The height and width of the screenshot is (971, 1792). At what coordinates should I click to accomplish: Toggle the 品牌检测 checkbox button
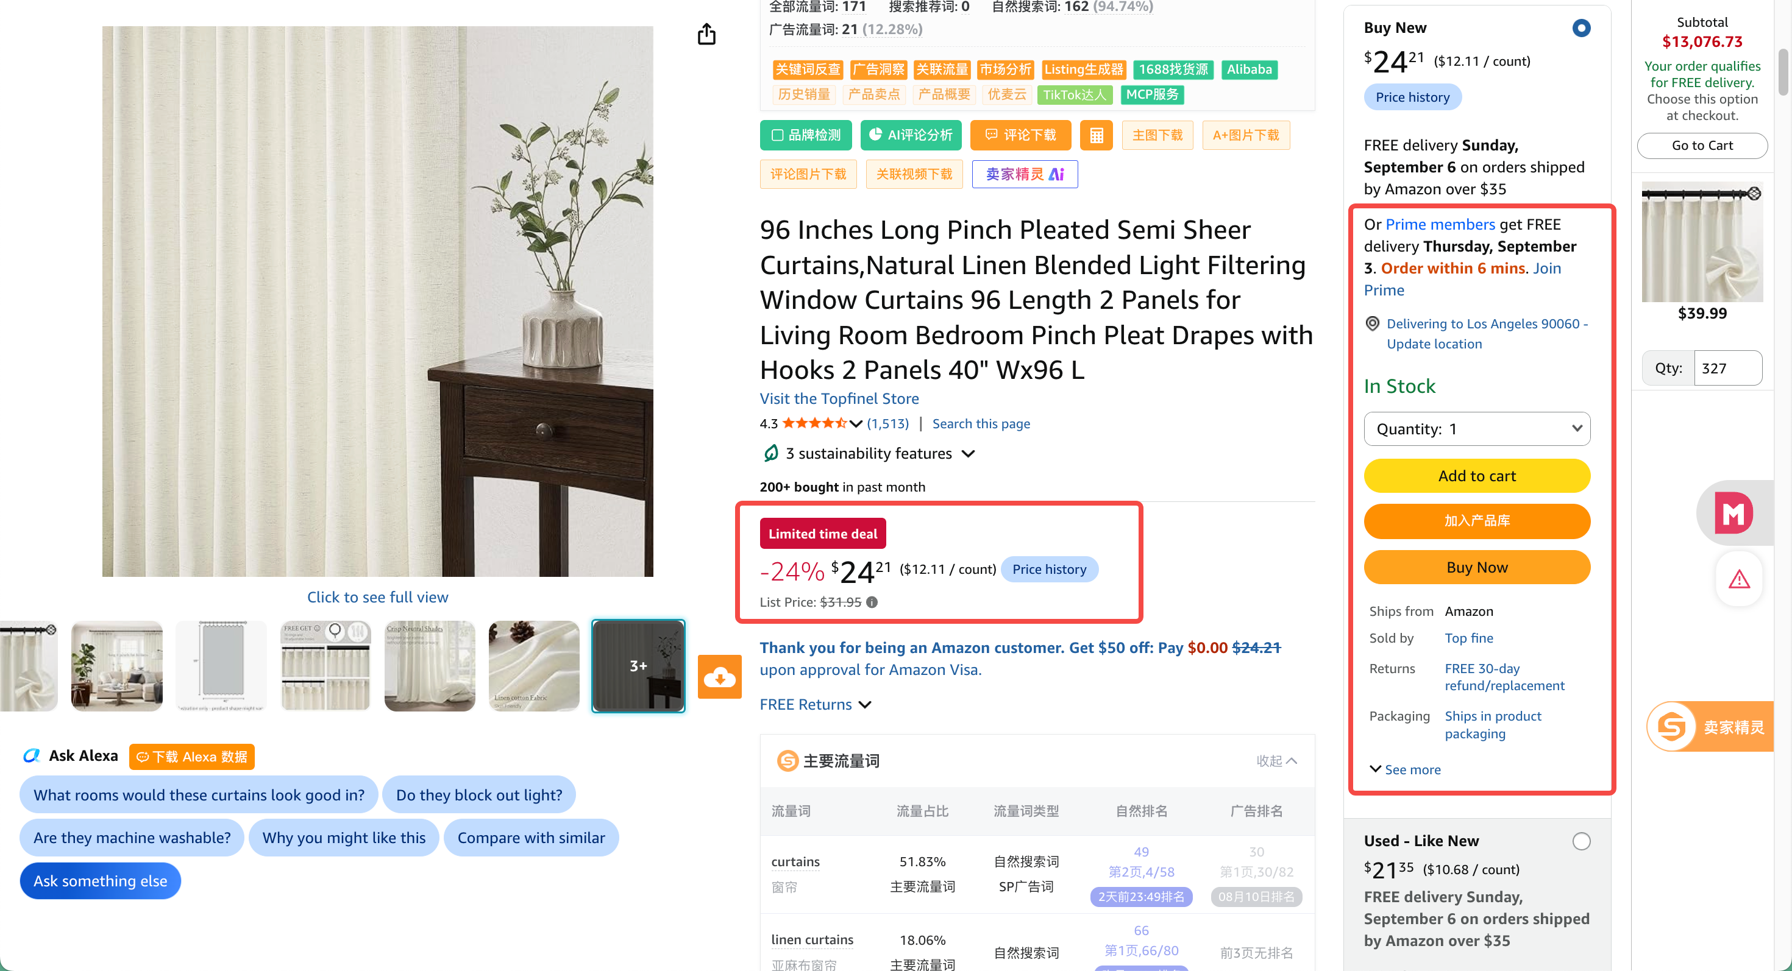[806, 135]
